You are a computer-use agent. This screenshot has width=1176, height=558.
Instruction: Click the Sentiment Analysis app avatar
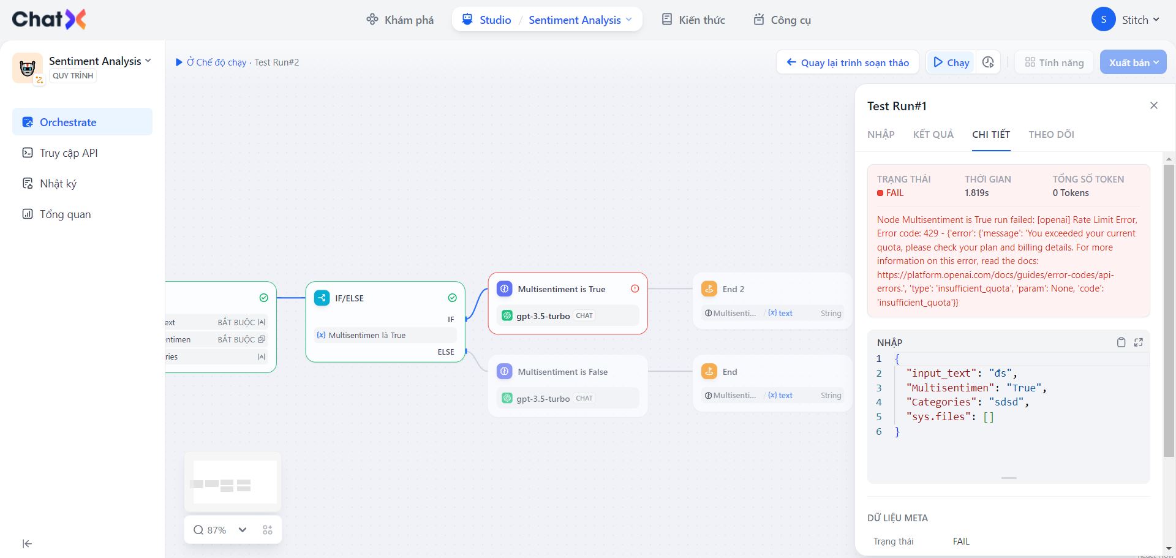tap(28, 67)
